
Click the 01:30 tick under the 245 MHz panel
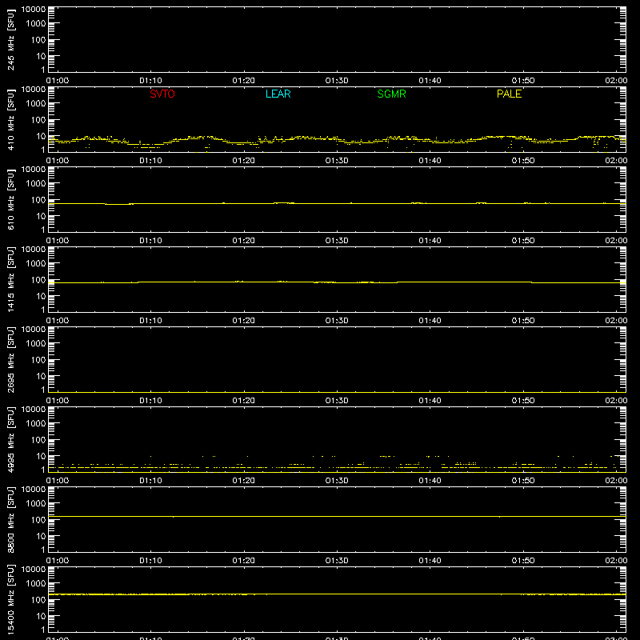point(337,81)
